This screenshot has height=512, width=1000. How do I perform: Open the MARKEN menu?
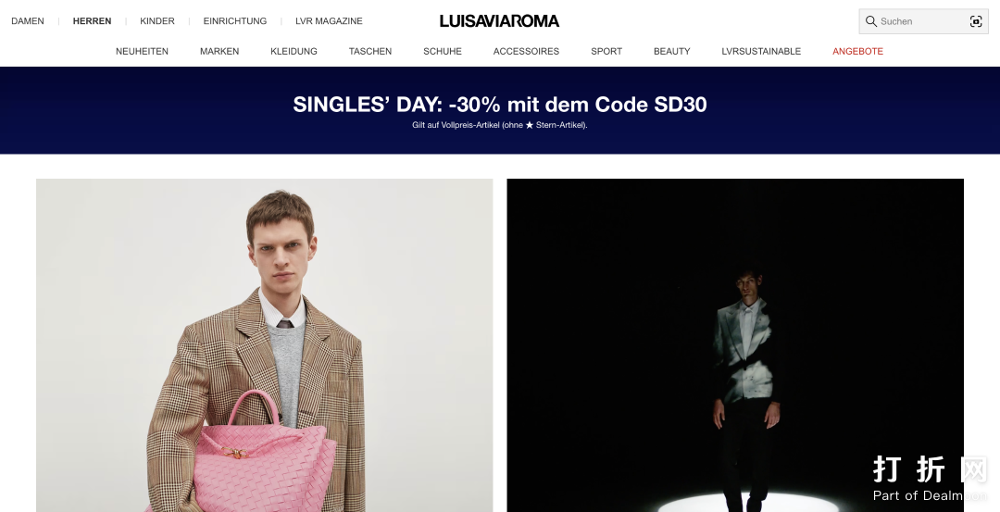[x=219, y=51]
